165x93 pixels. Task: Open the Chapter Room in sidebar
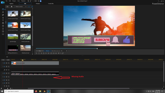[3, 32]
